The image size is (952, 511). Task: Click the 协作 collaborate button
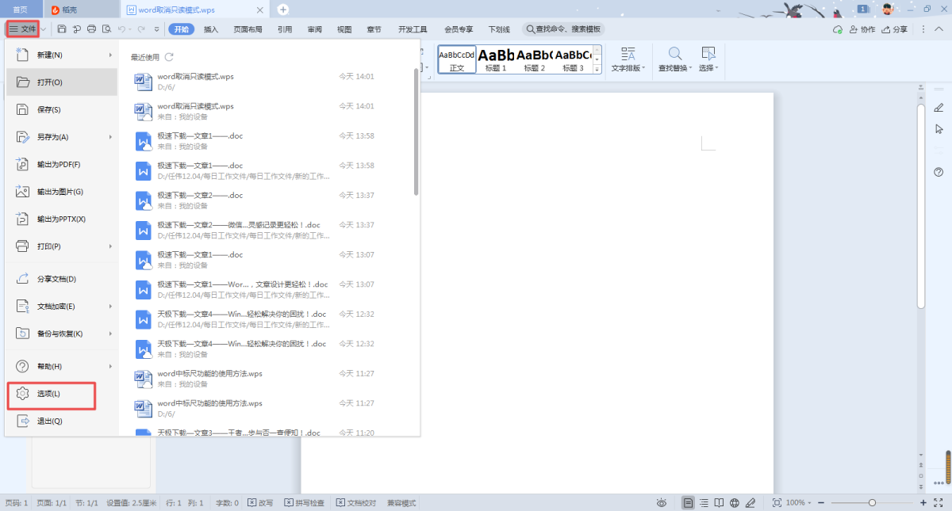pyautogui.click(x=862, y=29)
